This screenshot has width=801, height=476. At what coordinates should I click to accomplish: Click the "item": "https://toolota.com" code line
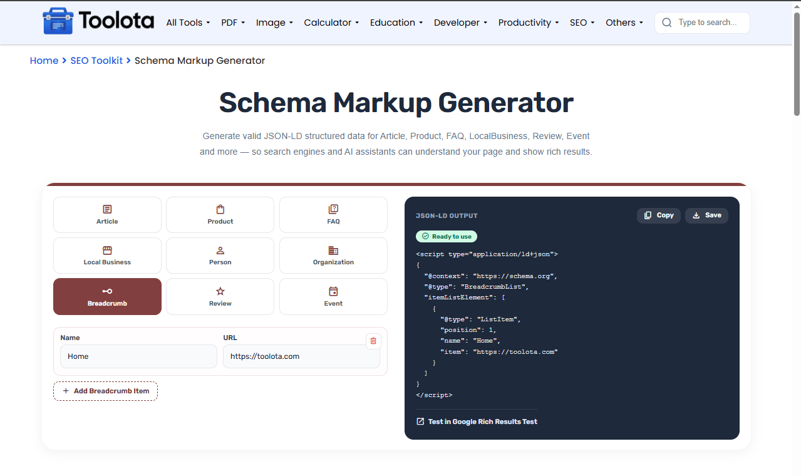pyautogui.click(x=499, y=352)
